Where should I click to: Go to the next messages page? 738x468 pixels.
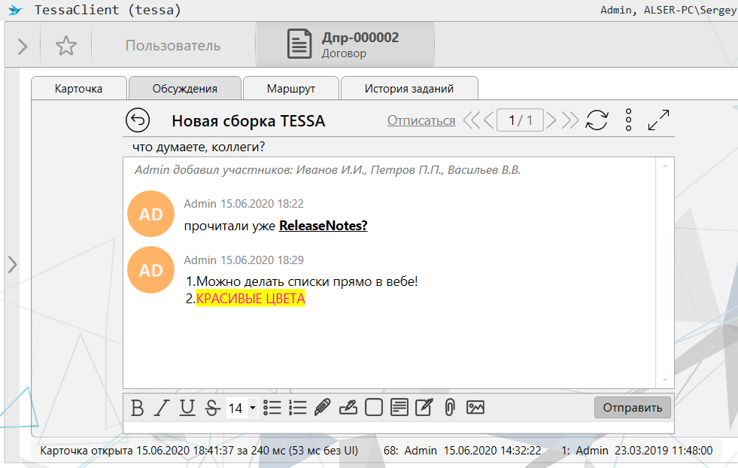click(551, 120)
